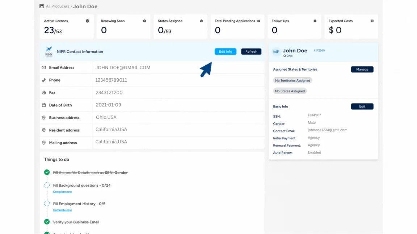This screenshot has height=234, width=417.
Task: Manage assigned states and territories
Action: pos(362,69)
